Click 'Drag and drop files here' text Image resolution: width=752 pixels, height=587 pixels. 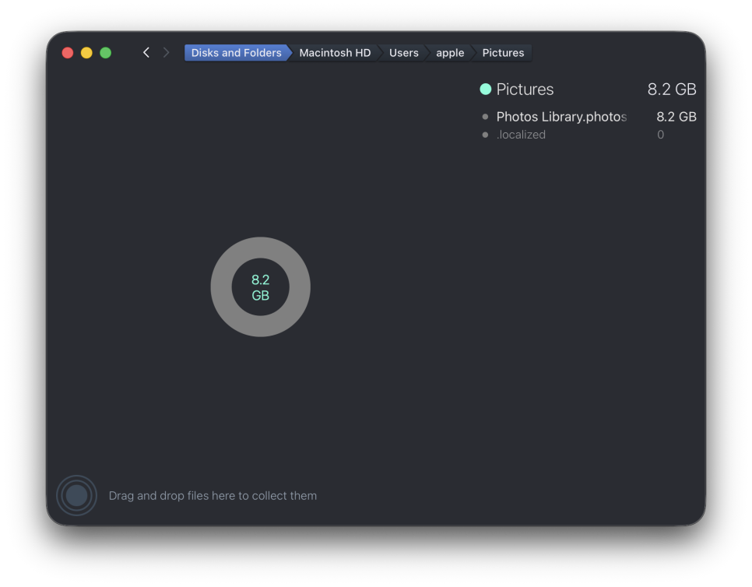tap(213, 495)
